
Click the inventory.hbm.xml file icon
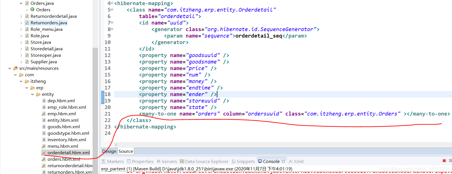coord(44,140)
